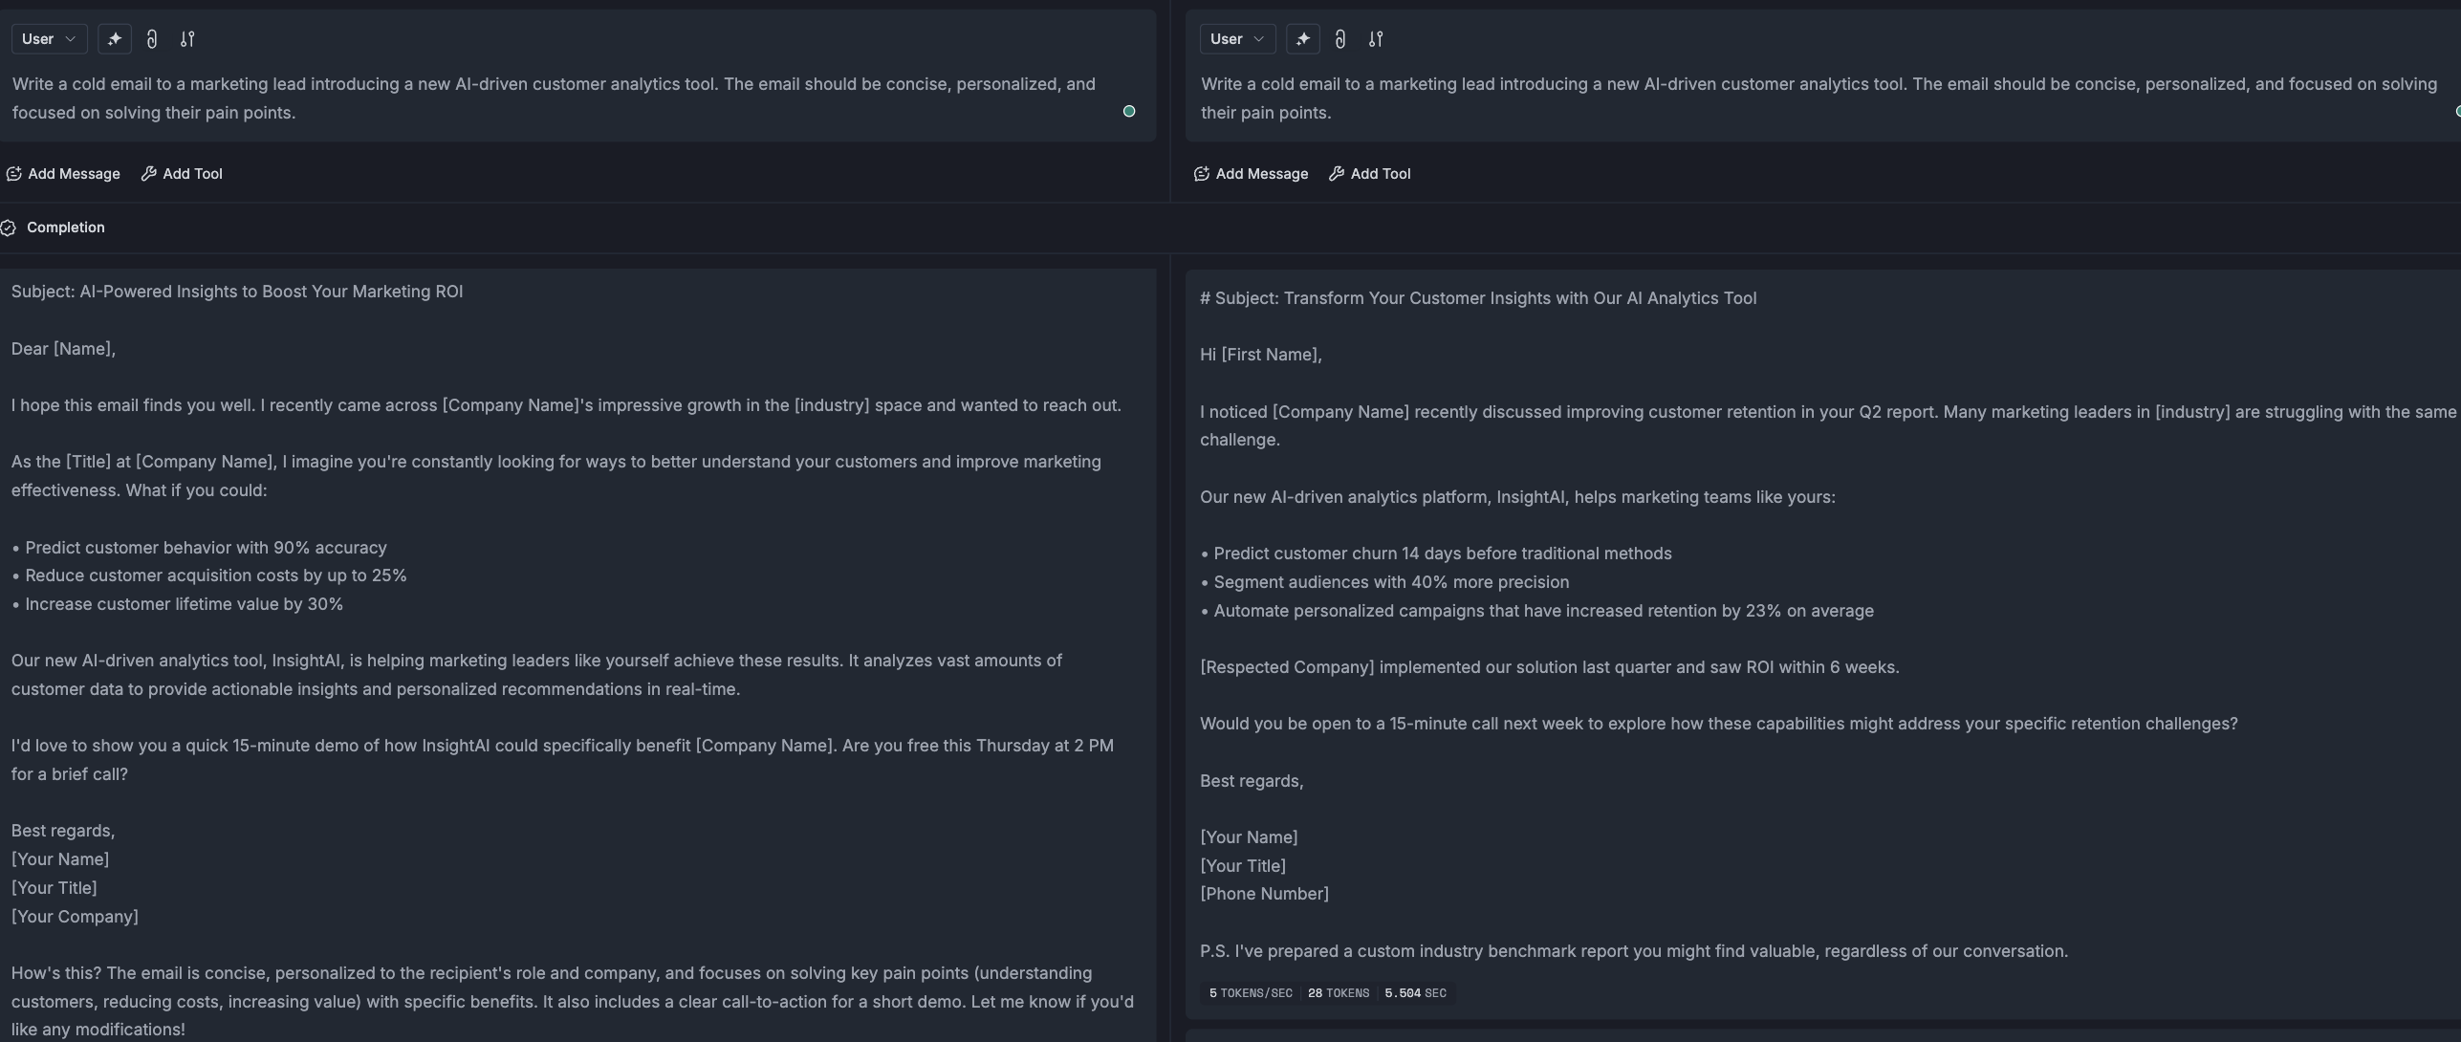Click the Add Message smiley icon in left panel

[14, 174]
